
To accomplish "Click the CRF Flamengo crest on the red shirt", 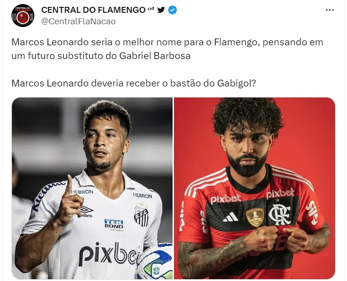I will [x=280, y=215].
